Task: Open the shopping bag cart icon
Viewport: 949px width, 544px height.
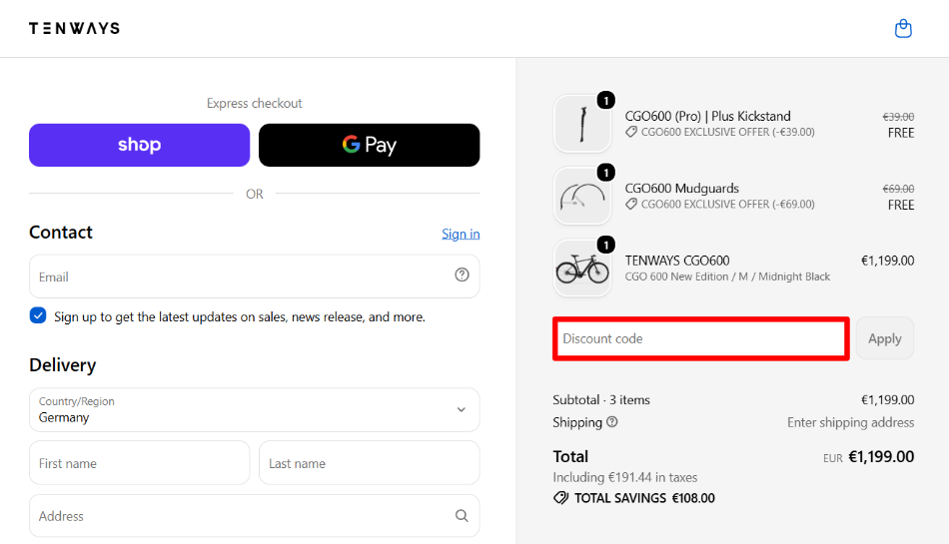Action: pyautogui.click(x=903, y=28)
